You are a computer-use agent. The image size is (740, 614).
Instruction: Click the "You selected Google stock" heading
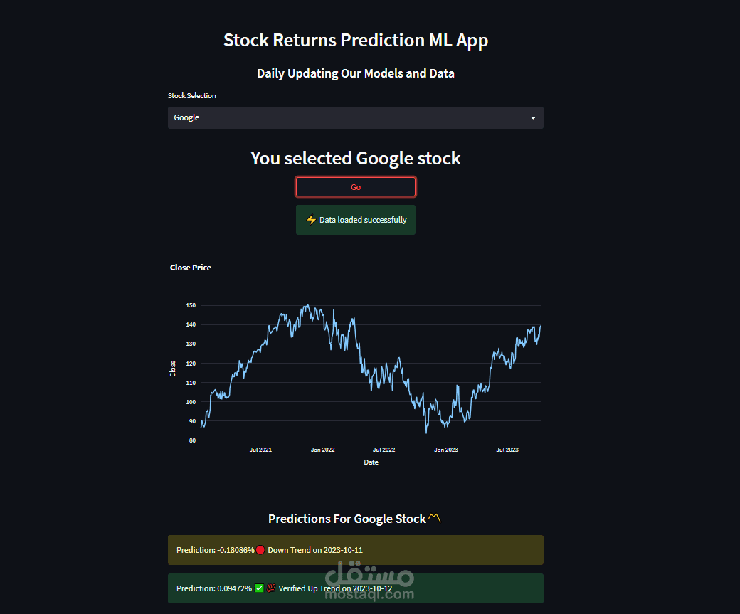pyautogui.click(x=355, y=159)
